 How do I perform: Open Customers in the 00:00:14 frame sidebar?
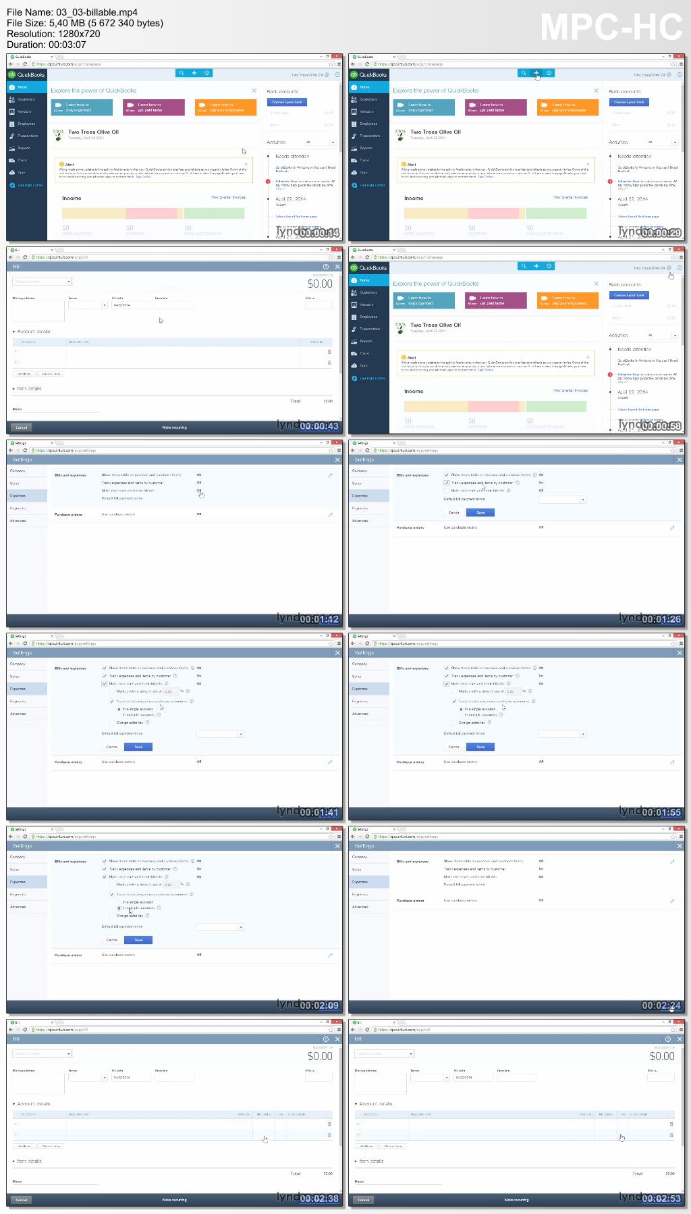coord(26,99)
